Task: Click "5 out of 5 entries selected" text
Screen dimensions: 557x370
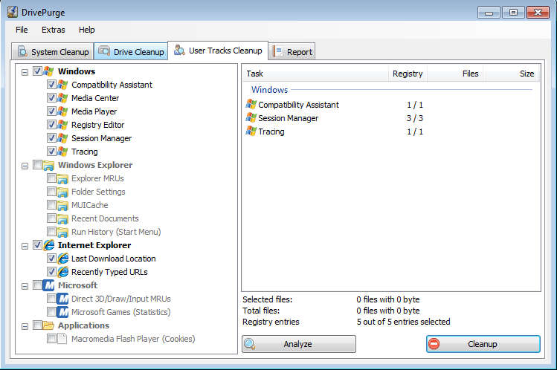Action: point(403,322)
